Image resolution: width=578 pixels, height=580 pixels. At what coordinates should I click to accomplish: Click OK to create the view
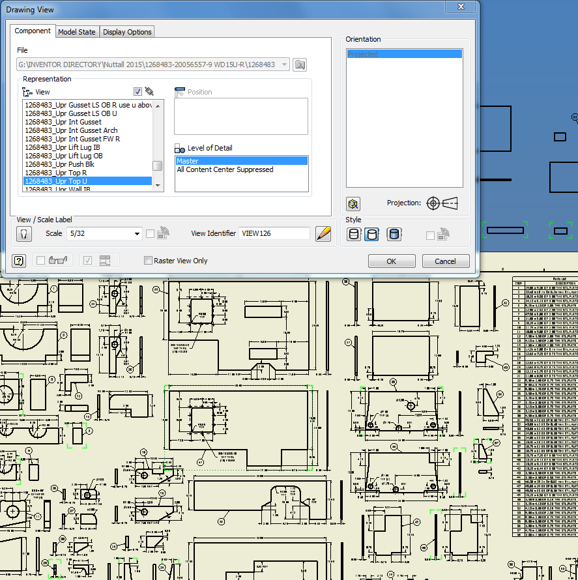(391, 261)
